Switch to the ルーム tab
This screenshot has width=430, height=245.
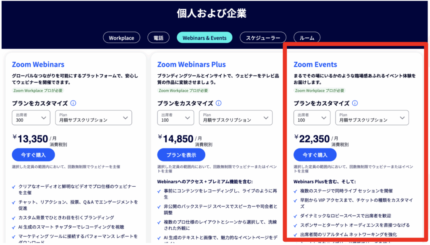coord(307,38)
